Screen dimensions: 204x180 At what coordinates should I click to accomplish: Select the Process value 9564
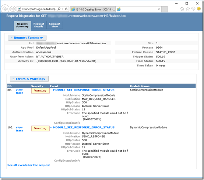point(159,47)
